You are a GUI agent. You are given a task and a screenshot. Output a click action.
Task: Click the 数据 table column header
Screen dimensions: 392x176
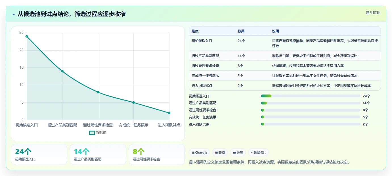tap(241, 31)
